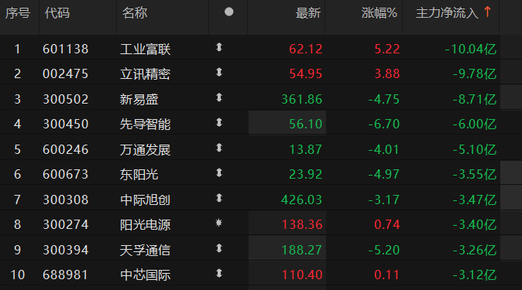Click the highlighted price 56.10 cell
The width and height of the screenshot is (522, 290).
coord(287,123)
